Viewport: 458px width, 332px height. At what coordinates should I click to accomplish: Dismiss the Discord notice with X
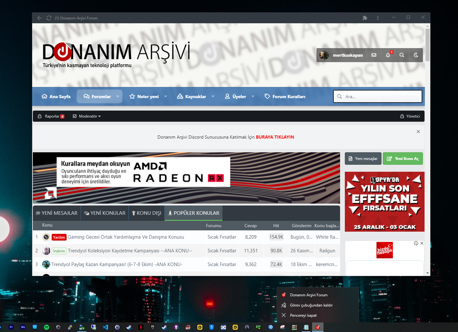click(418, 132)
